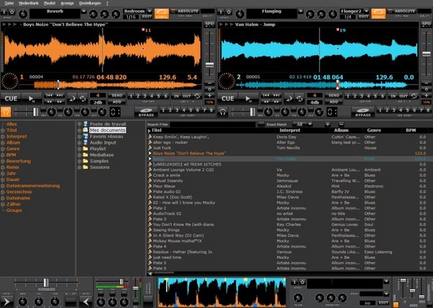433x308 pixels.
Task: Expand the Samples folder node
Action: 79,161
